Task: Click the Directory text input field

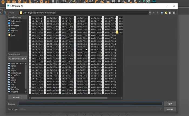Action: 90,104
